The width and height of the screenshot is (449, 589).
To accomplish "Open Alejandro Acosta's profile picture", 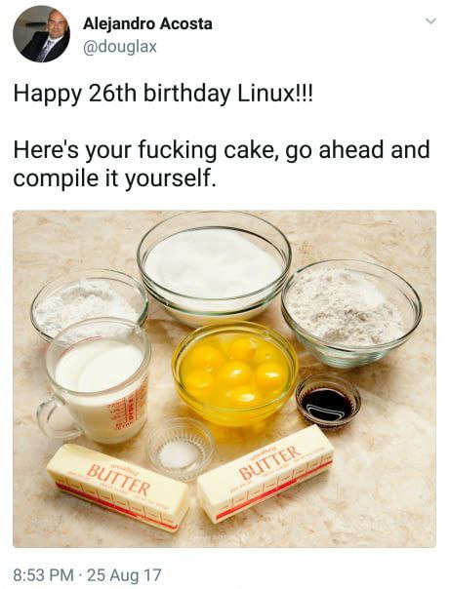I will [41, 34].
